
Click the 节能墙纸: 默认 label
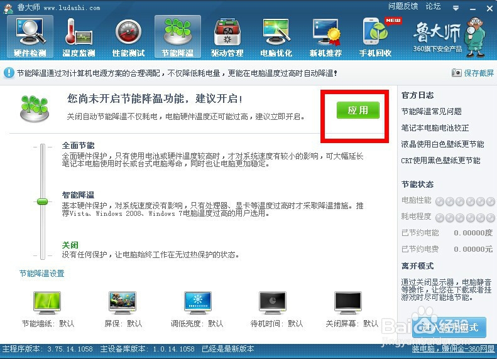pyautogui.click(x=48, y=324)
